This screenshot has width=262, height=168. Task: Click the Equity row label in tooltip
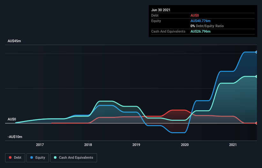156,21
